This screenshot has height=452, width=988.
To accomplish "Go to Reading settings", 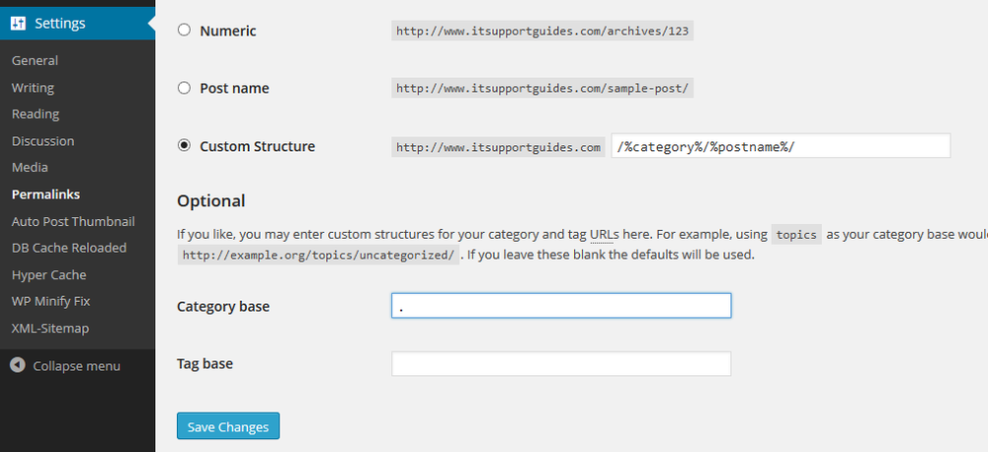I will coord(36,113).
